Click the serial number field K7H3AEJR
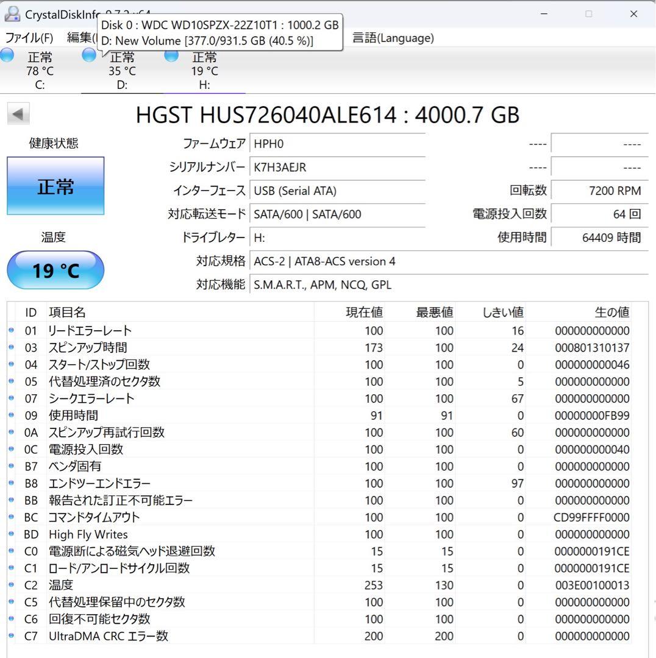The image size is (656, 658). coord(338,168)
